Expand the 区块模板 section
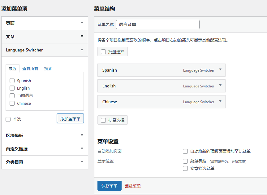The height and width of the screenshot is (195, 267). pos(82,135)
